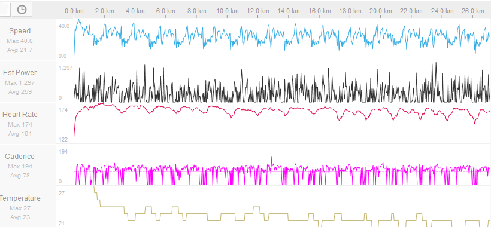
Task: Click the Speed chart label
Action: pyautogui.click(x=20, y=31)
